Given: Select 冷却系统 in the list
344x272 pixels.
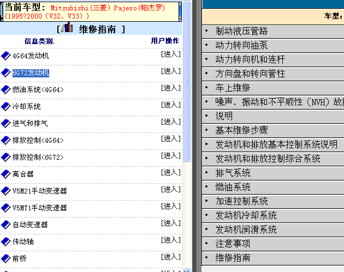Looking at the screenshot, I should (x=27, y=106).
